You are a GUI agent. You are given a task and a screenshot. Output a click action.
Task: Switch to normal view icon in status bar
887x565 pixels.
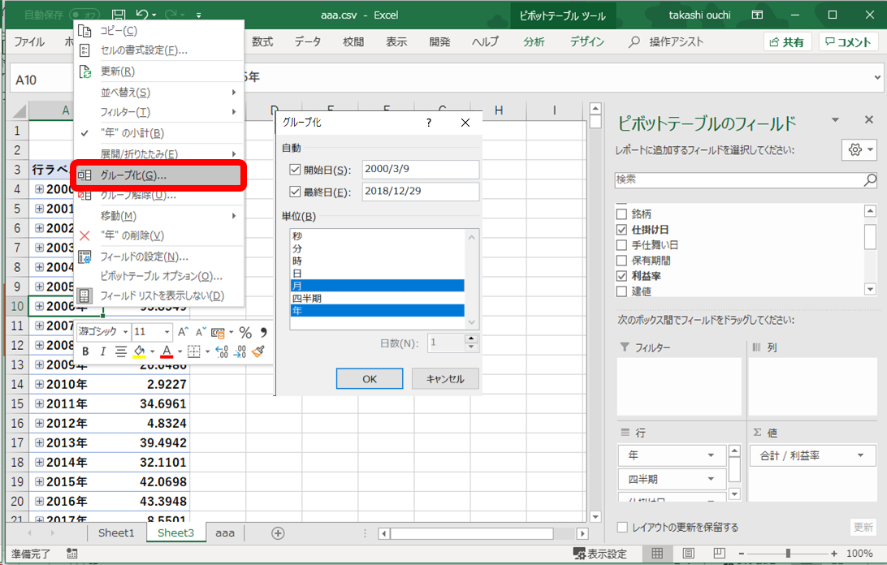[657, 553]
